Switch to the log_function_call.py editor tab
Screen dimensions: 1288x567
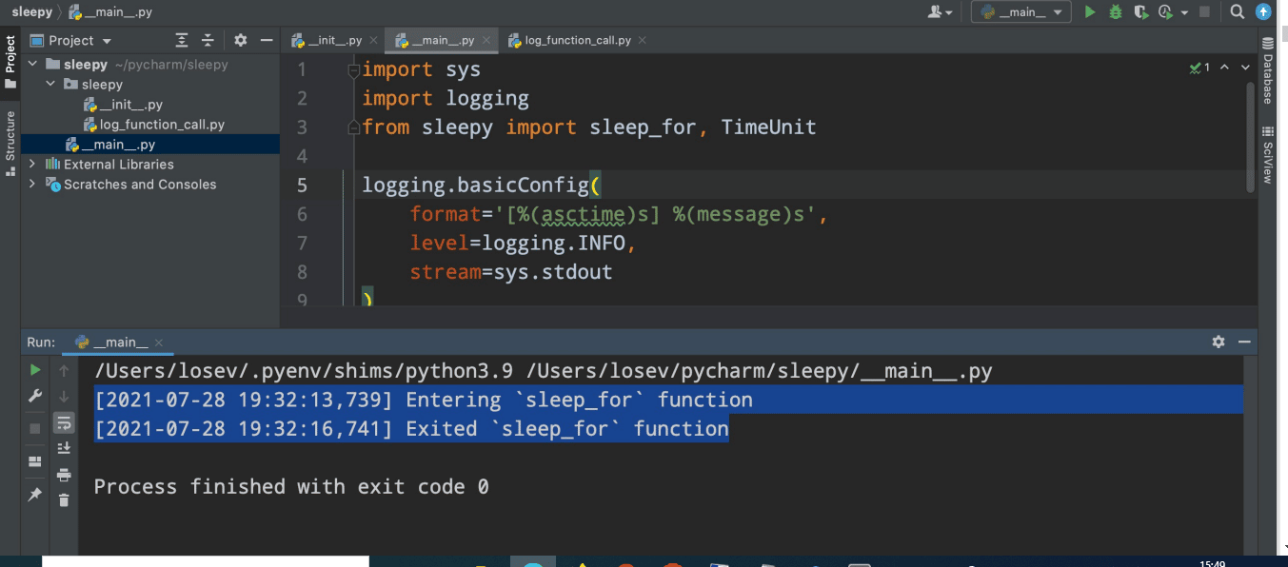click(577, 40)
